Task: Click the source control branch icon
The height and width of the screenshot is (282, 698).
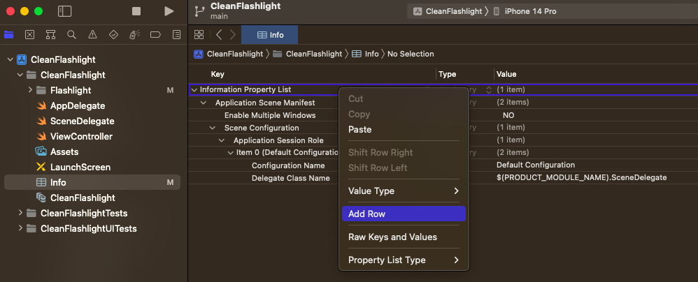Action: (200, 11)
